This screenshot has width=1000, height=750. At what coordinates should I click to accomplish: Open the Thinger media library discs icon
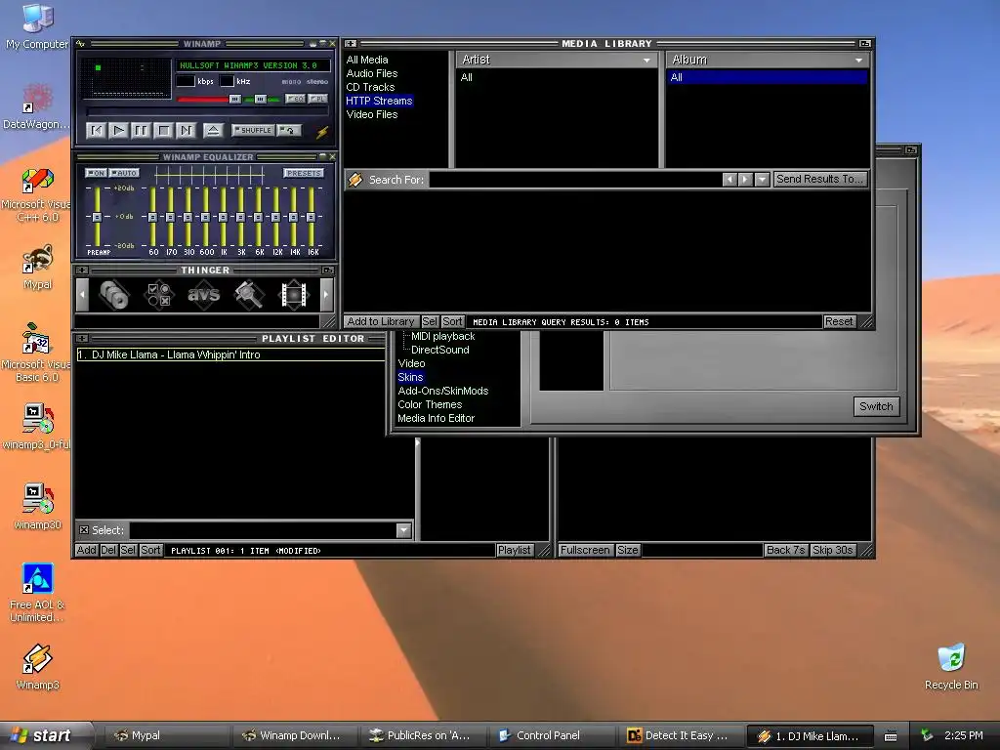(115, 295)
